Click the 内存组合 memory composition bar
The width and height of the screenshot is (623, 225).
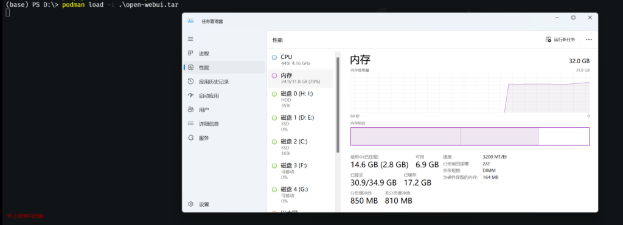(x=470, y=136)
